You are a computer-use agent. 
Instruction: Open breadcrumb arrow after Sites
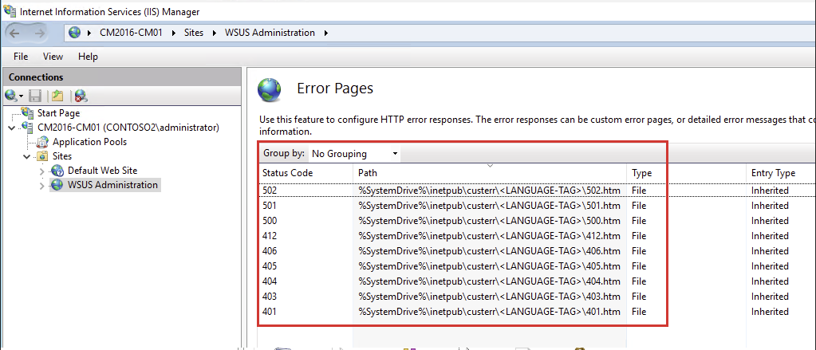point(215,33)
